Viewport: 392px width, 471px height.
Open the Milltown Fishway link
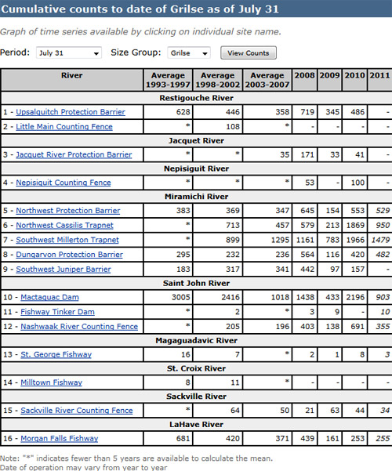pyautogui.click(x=51, y=382)
